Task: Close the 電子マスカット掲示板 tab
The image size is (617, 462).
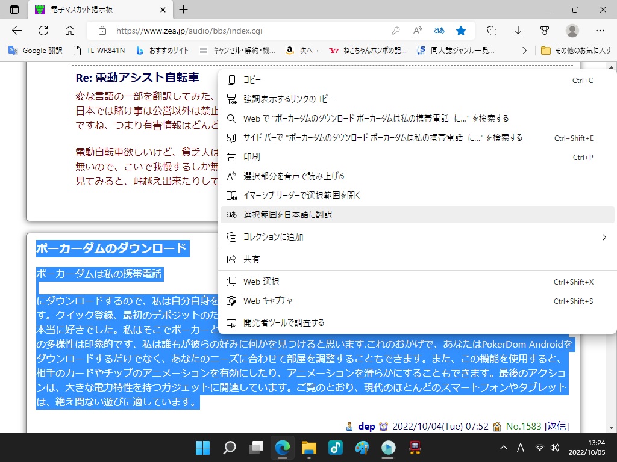Action: point(163,10)
